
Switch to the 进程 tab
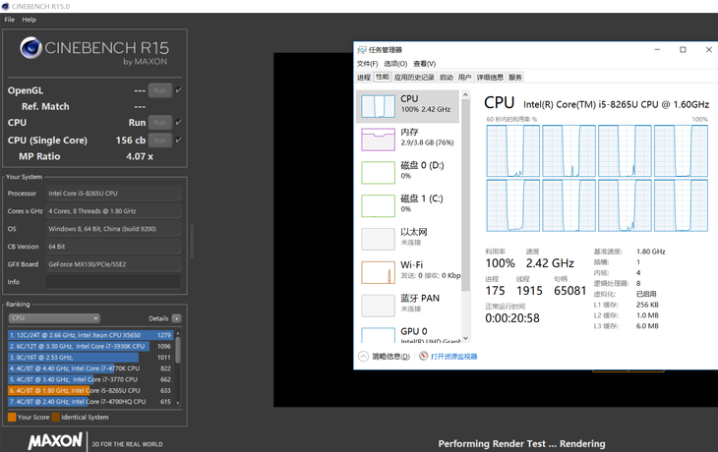tap(364, 78)
